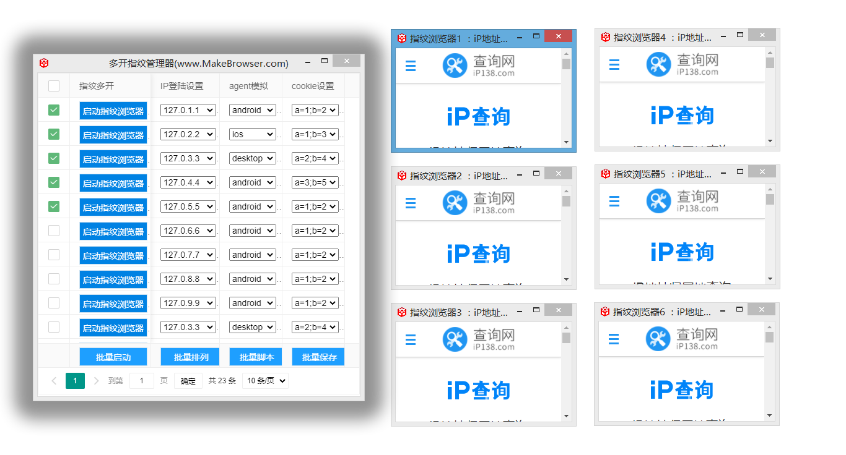Screen dimensions: 846x455
Task: Click the agent模拟 column header
Action: 248,86
